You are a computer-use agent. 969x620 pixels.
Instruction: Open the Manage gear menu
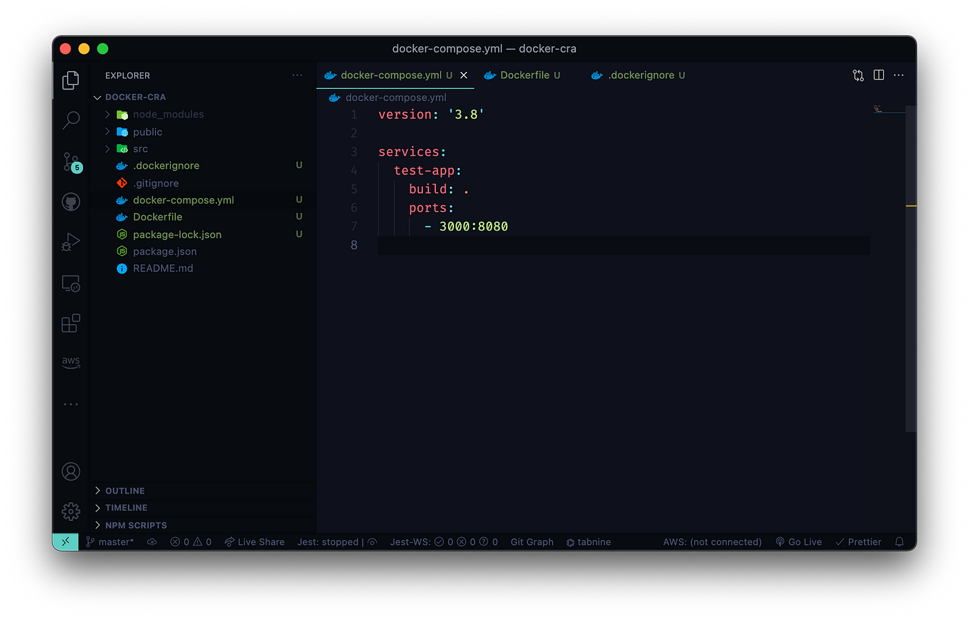tap(71, 511)
